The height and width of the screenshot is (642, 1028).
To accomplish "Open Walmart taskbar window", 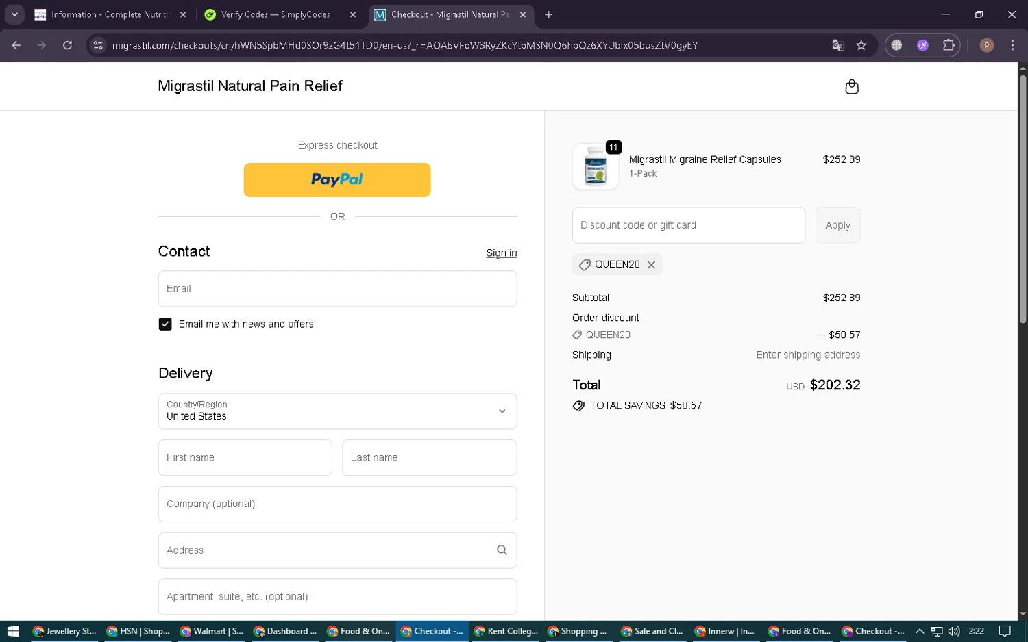I will coord(212,631).
